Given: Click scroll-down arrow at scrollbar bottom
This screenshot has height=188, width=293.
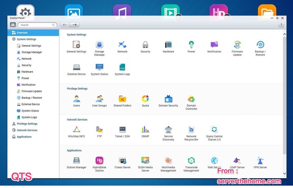Looking at the screenshot, I should pos(284,174).
